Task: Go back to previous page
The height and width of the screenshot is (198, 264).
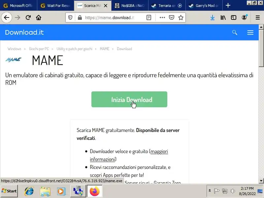Action: 7,17
